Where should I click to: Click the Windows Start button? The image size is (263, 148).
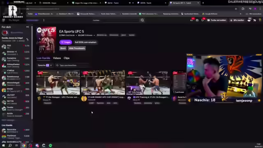point(3,145)
